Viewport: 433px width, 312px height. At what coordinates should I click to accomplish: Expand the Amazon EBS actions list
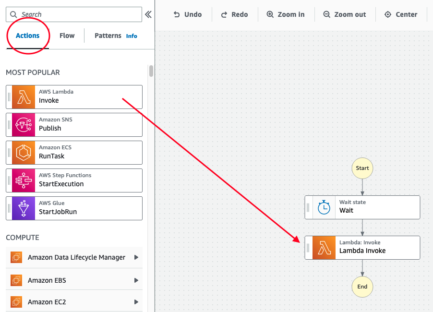click(136, 280)
